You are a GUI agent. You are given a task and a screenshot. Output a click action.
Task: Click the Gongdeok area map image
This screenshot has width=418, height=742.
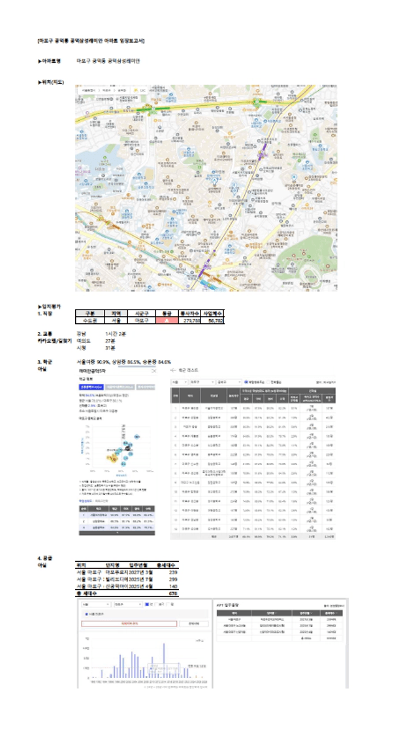[x=206, y=188]
